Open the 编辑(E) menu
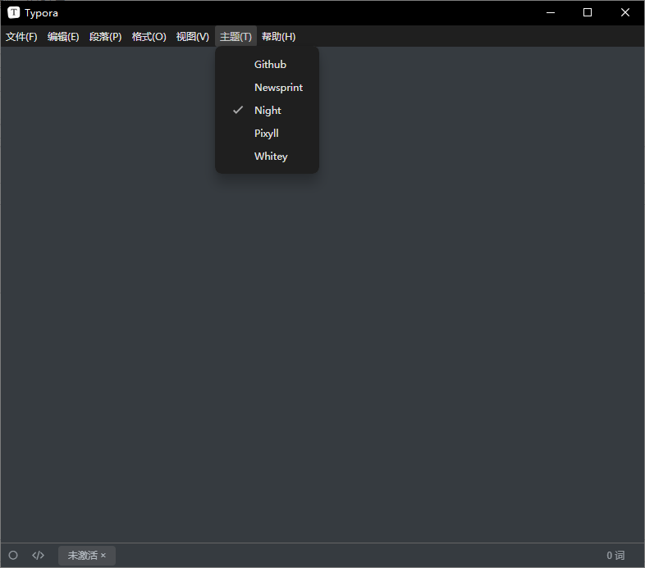The image size is (645, 568). coord(63,37)
